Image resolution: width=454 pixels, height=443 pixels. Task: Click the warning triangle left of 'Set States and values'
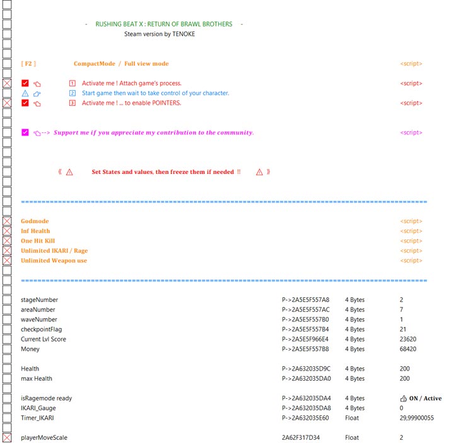(x=69, y=172)
